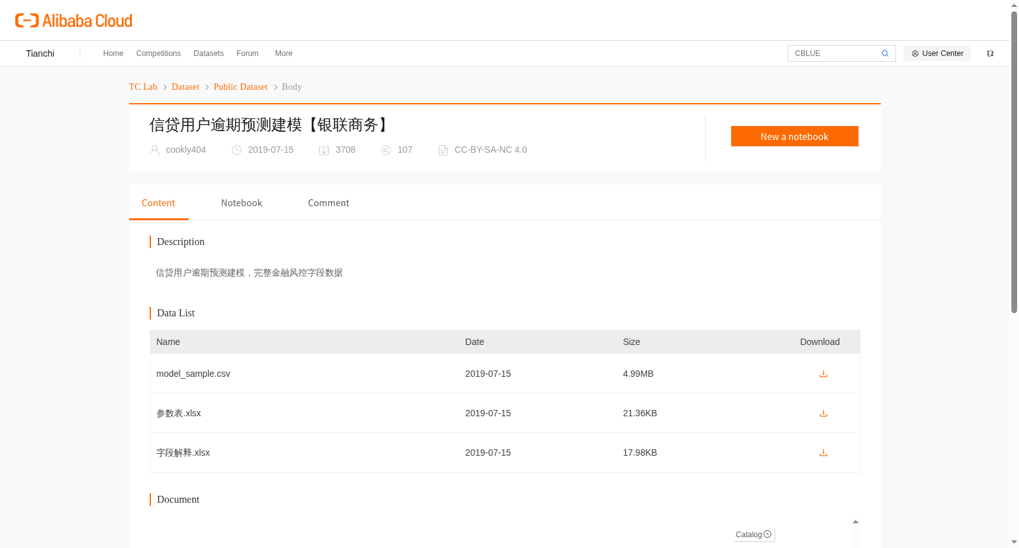Open the Home menu item
The image size is (1019, 548).
coord(113,53)
